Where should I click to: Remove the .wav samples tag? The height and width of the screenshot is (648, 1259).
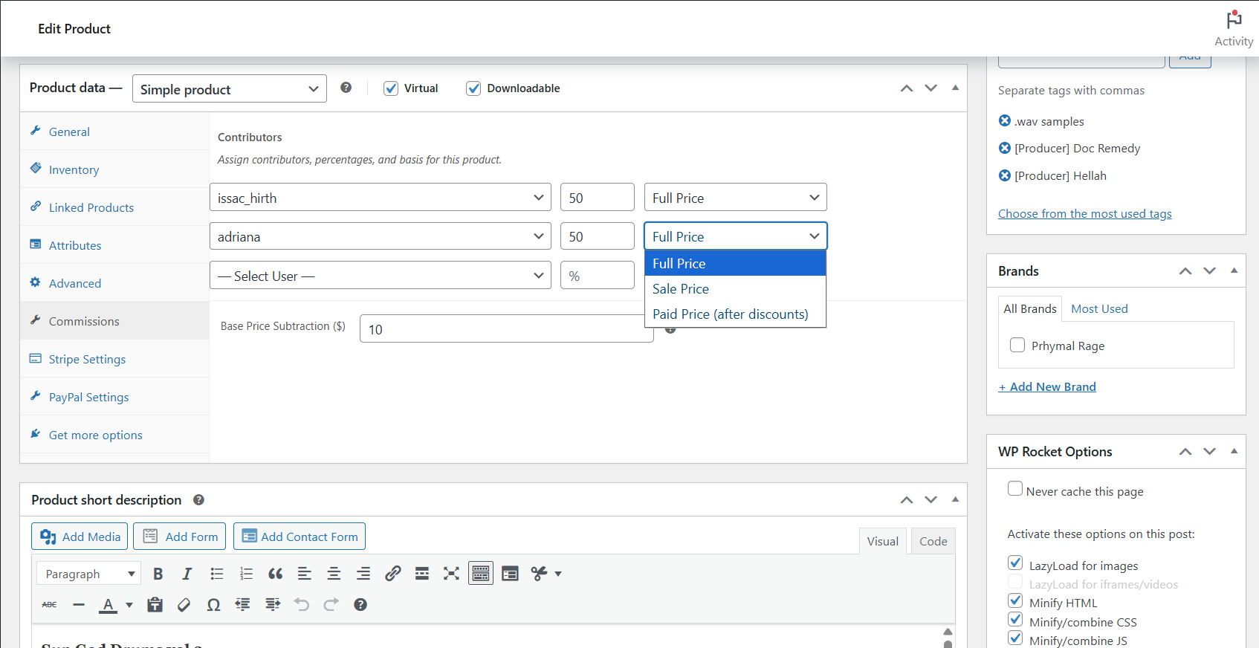1005,121
